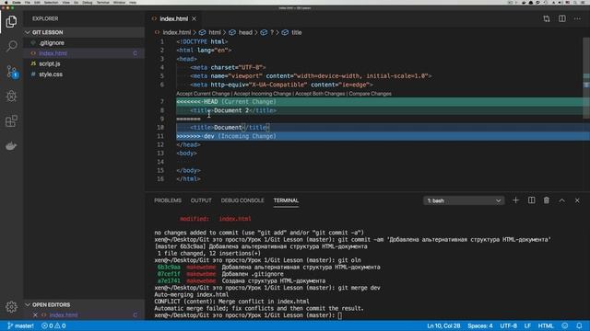
Task: Split the terminal pane
Action: coord(531,200)
